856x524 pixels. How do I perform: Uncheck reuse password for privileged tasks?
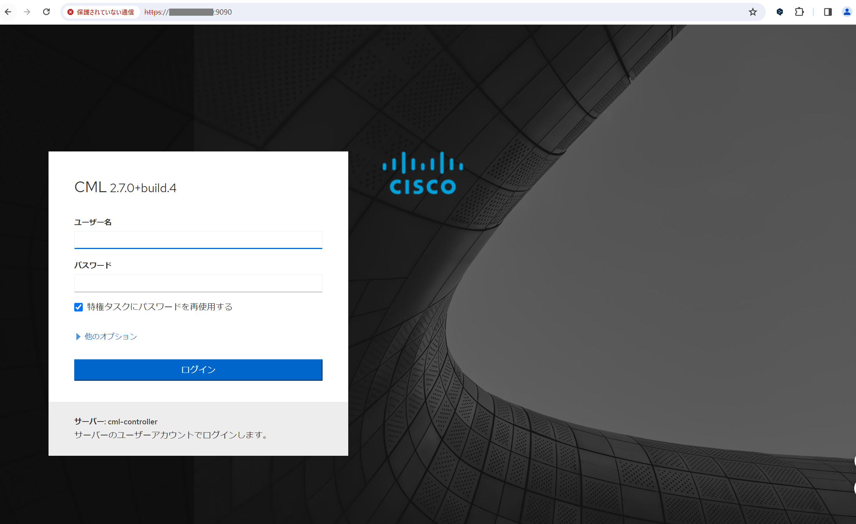coord(78,307)
